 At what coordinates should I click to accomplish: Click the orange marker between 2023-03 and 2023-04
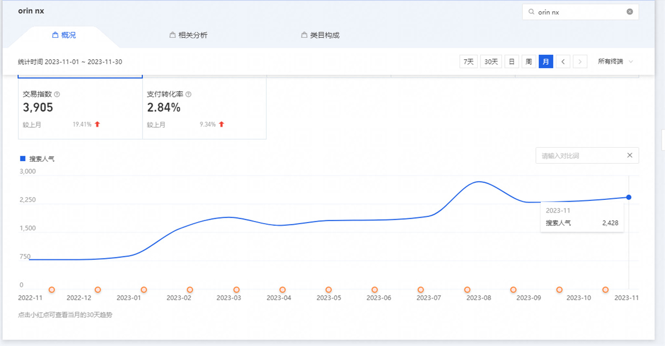pyautogui.click(x=236, y=290)
